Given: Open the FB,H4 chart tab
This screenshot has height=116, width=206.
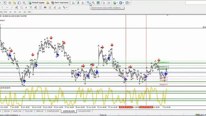Looking at the screenshot, I should (x=7, y=111).
